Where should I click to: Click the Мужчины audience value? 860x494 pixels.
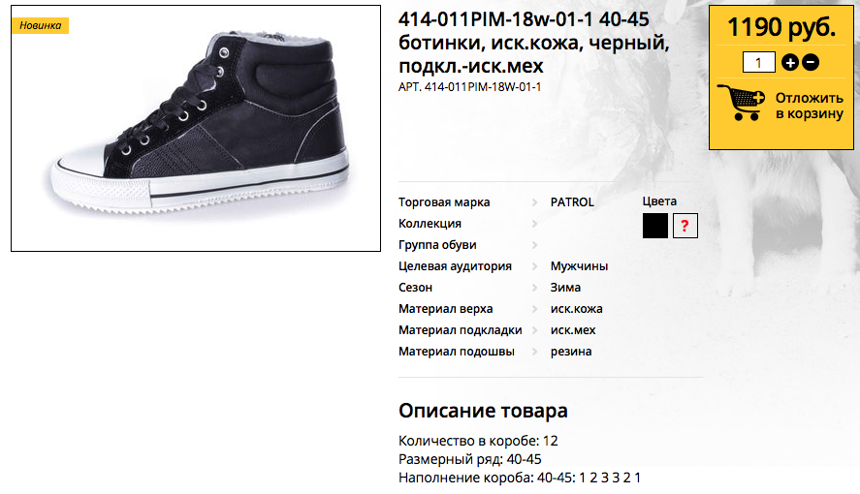(579, 266)
